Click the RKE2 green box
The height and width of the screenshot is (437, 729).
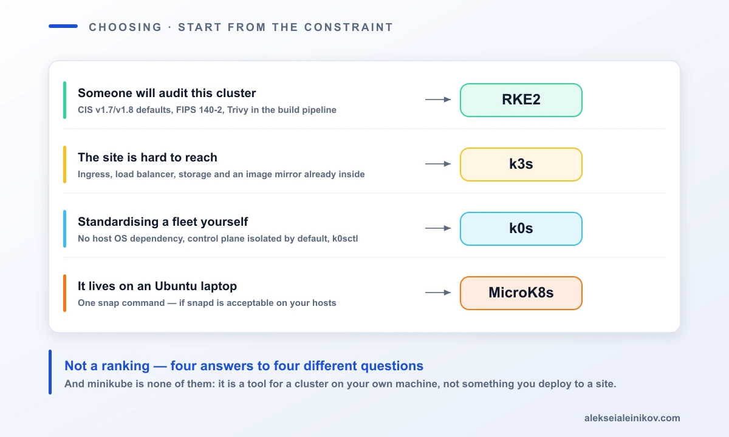click(521, 100)
